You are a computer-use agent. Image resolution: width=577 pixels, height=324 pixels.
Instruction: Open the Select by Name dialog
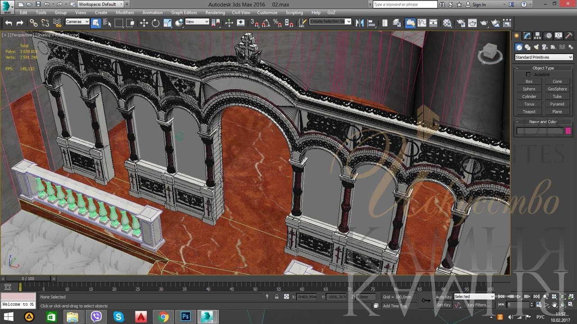[x=107, y=23]
